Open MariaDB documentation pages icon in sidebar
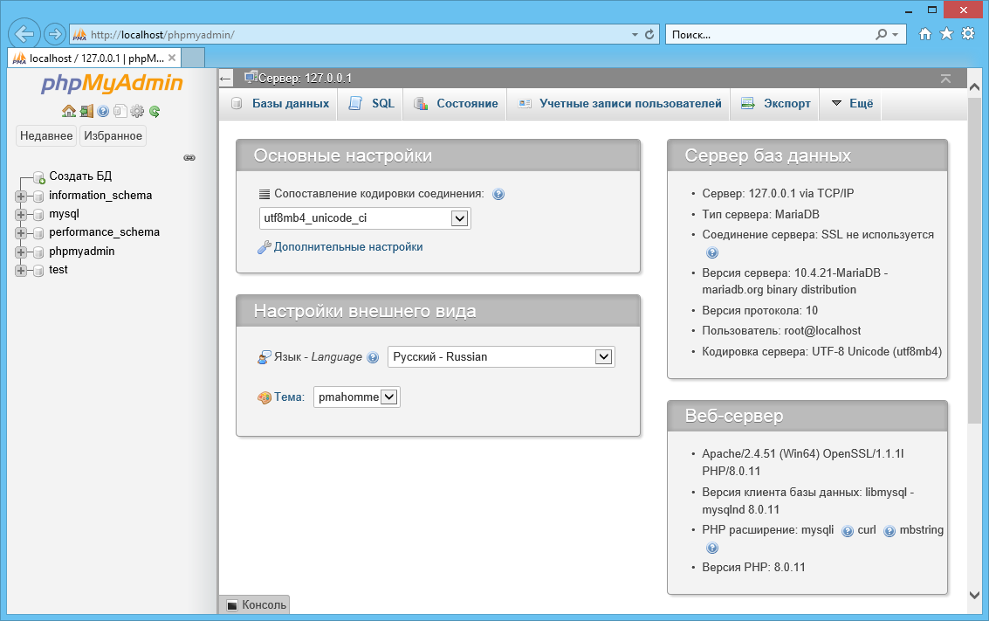 (120, 111)
